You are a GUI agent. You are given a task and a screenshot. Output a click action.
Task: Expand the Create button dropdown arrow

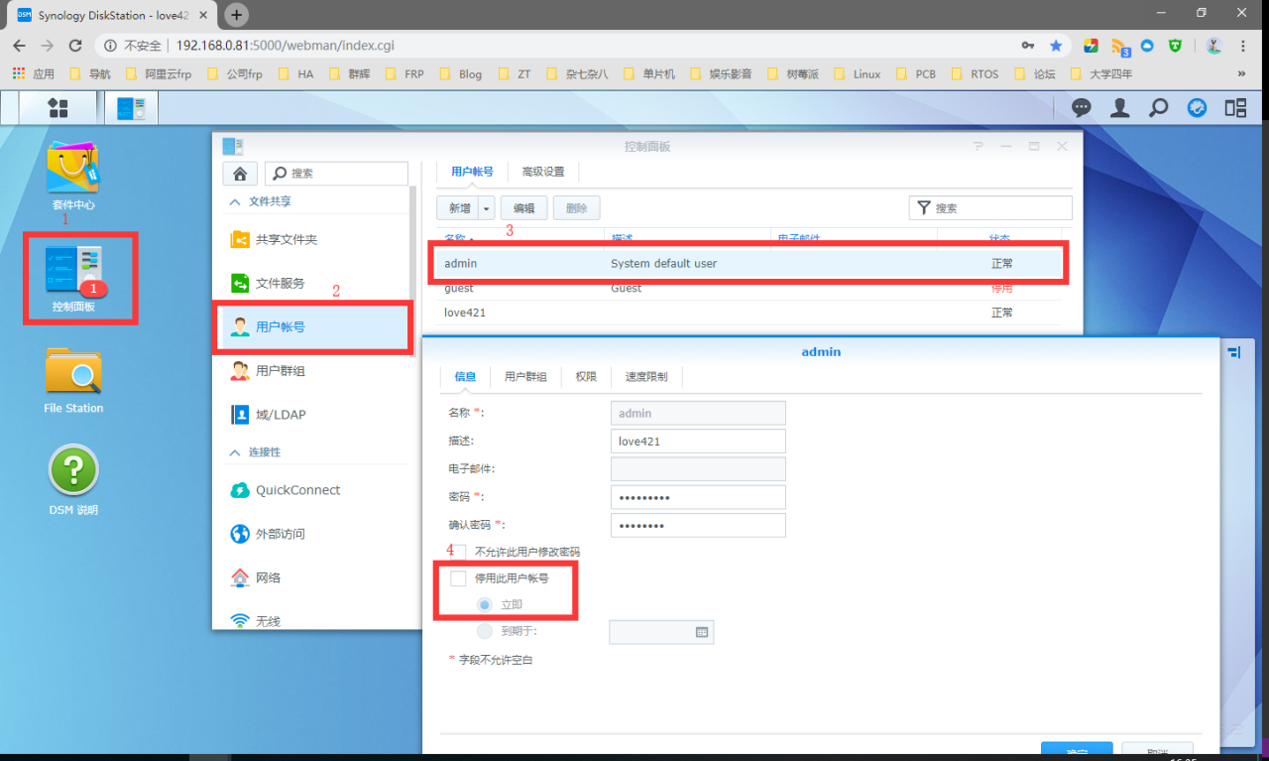(x=486, y=208)
